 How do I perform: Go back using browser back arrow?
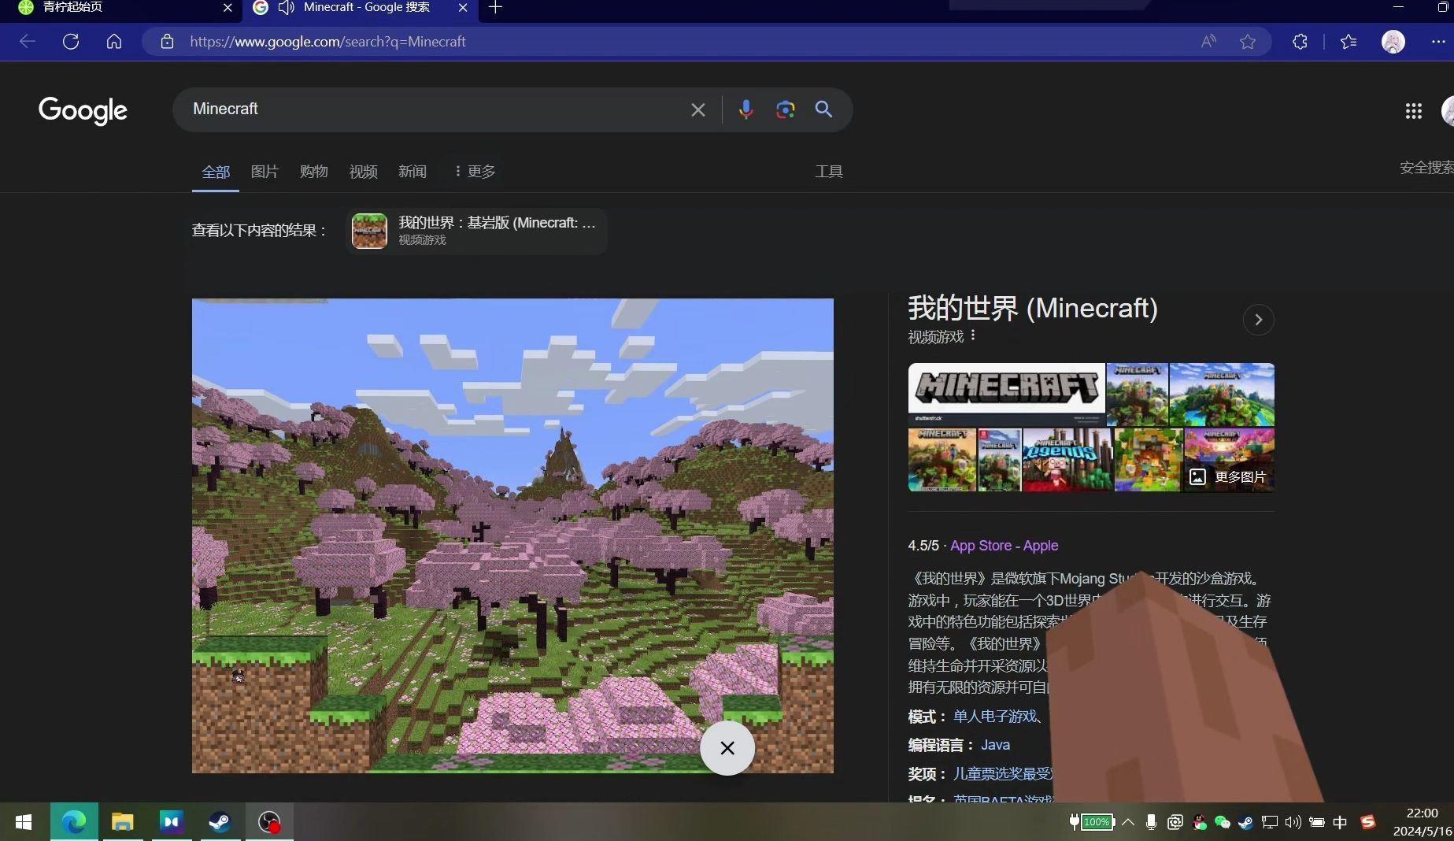[x=28, y=42]
